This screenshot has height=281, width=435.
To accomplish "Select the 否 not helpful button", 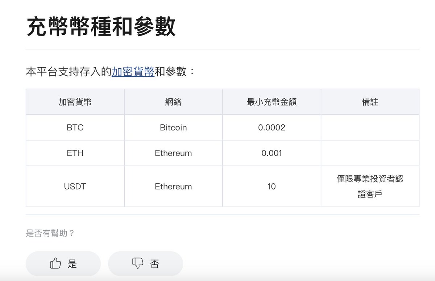I will [x=145, y=264].
